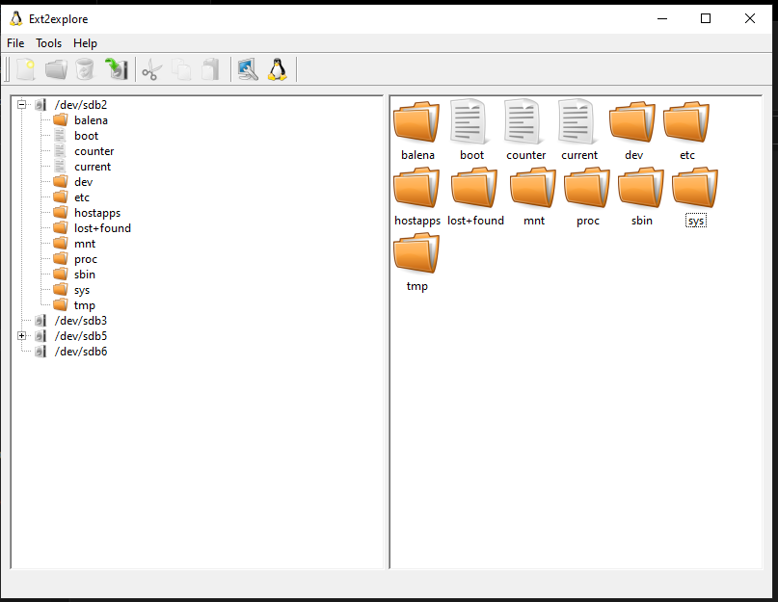Open the Tools menu
The width and height of the screenshot is (778, 602).
(48, 43)
